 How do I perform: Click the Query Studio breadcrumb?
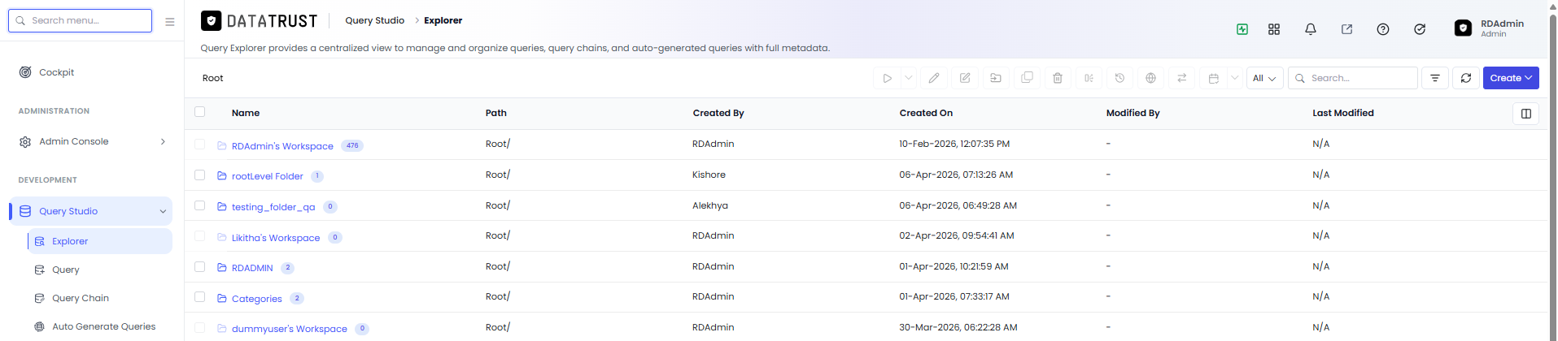click(374, 20)
